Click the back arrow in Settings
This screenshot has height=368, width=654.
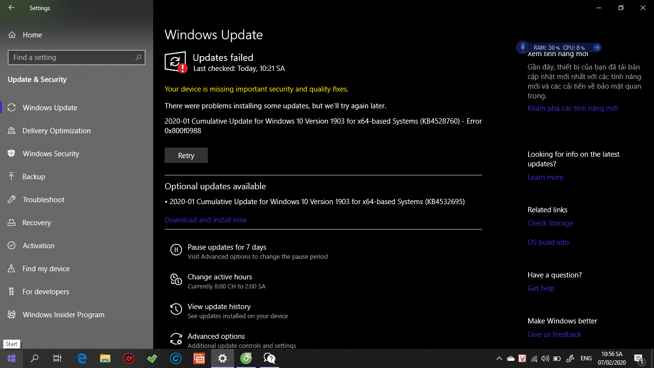pyautogui.click(x=11, y=8)
